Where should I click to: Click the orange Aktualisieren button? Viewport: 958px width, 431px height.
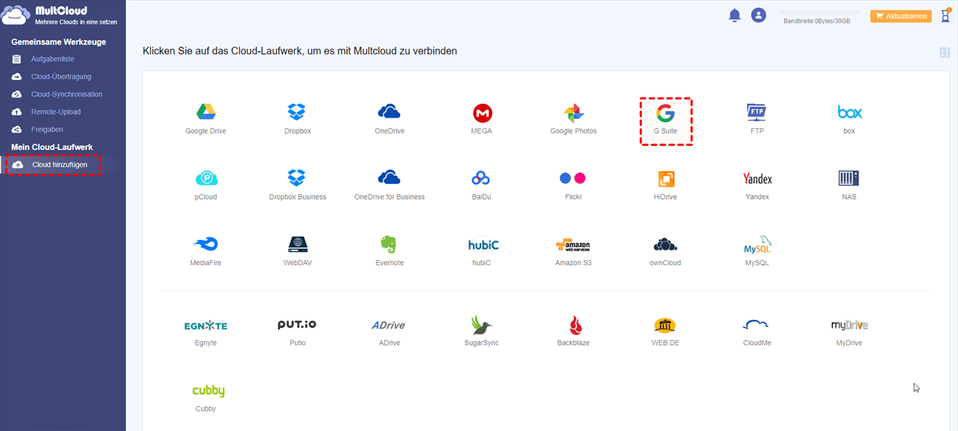(901, 15)
